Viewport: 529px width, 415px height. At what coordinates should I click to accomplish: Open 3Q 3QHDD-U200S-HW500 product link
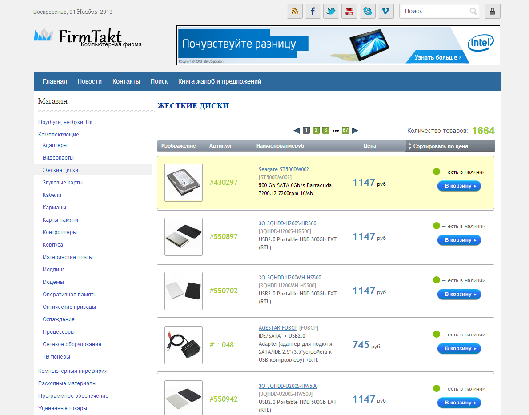(288, 387)
